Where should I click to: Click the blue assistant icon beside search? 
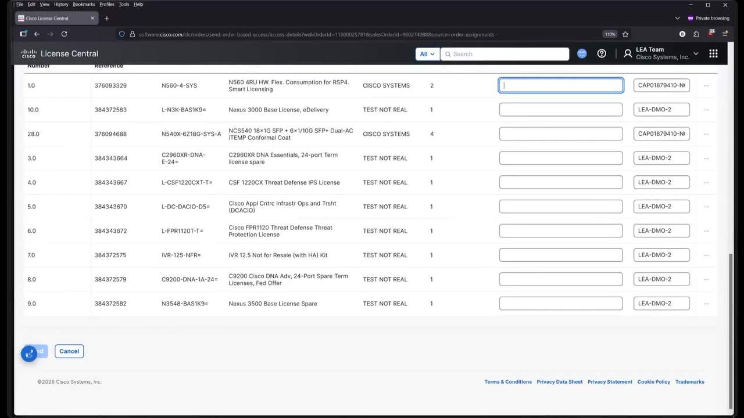click(x=582, y=53)
